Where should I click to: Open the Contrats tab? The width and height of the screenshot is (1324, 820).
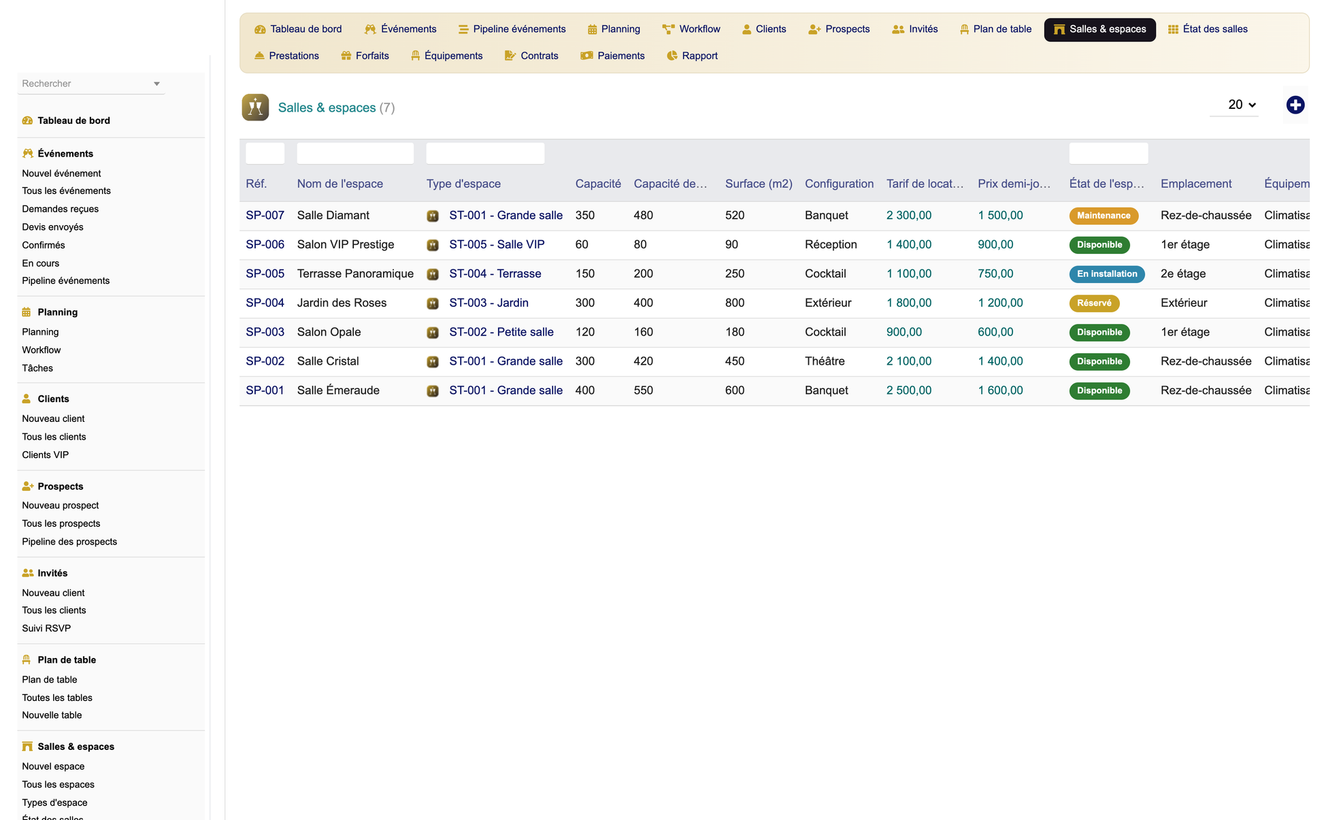click(x=531, y=56)
